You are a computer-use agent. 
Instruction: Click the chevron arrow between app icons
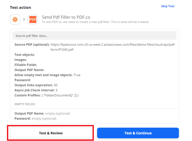(24, 19)
